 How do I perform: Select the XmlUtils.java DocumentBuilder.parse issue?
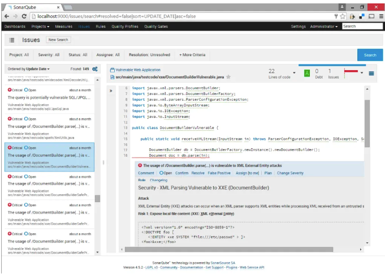pyautogui.click(x=49, y=128)
